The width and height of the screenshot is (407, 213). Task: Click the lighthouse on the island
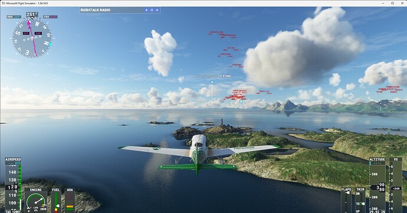pyautogui.click(x=222, y=122)
